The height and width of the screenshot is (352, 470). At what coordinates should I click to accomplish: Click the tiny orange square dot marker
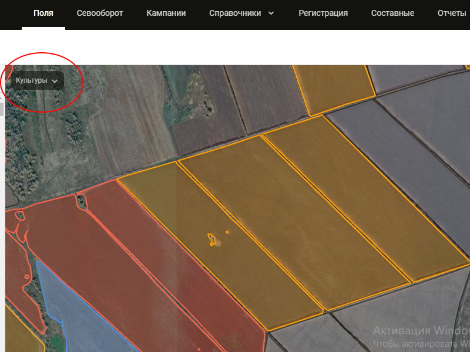[x=227, y=232]
